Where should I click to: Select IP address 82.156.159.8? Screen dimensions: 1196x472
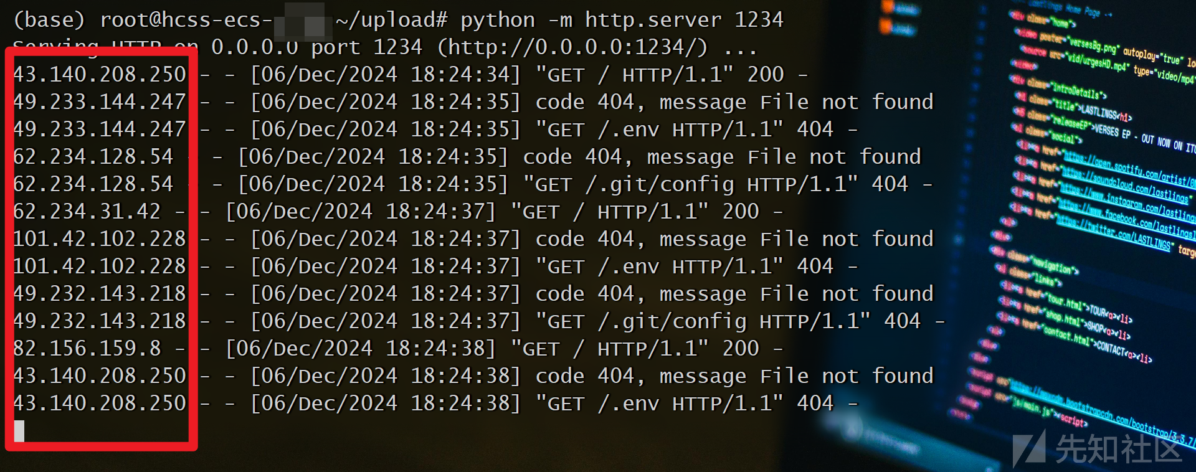click(x=87, y=349)
